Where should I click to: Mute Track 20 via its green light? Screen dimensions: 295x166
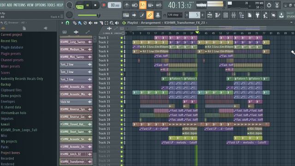[122, 125]
